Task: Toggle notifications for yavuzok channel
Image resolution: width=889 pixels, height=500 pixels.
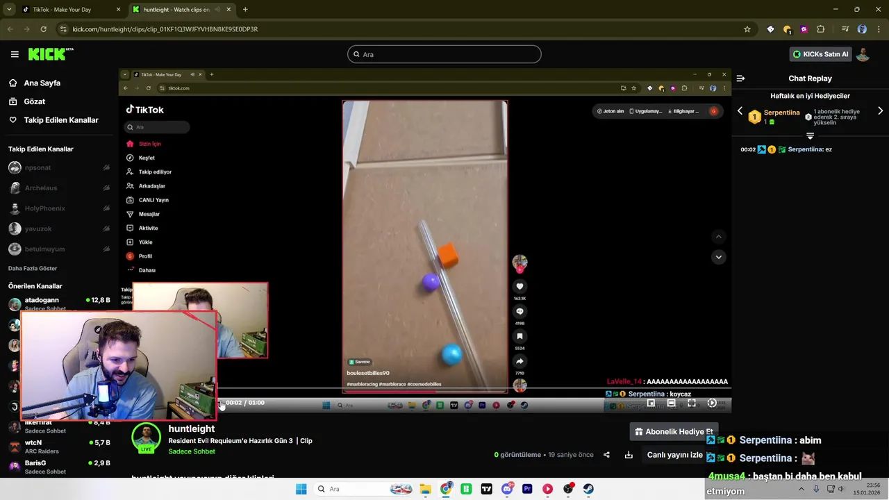Action: (x=106, y=228)
